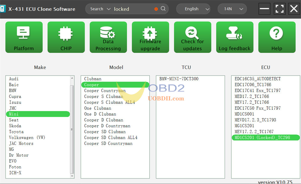Select Foton in Make list

[38, 167]
